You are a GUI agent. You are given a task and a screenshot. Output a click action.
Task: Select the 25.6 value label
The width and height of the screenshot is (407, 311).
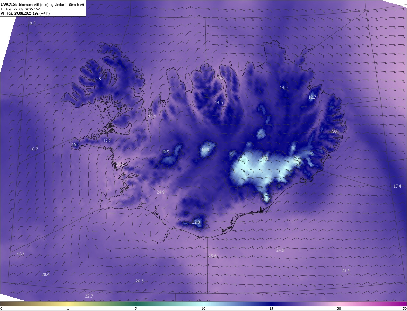point(212,256)
